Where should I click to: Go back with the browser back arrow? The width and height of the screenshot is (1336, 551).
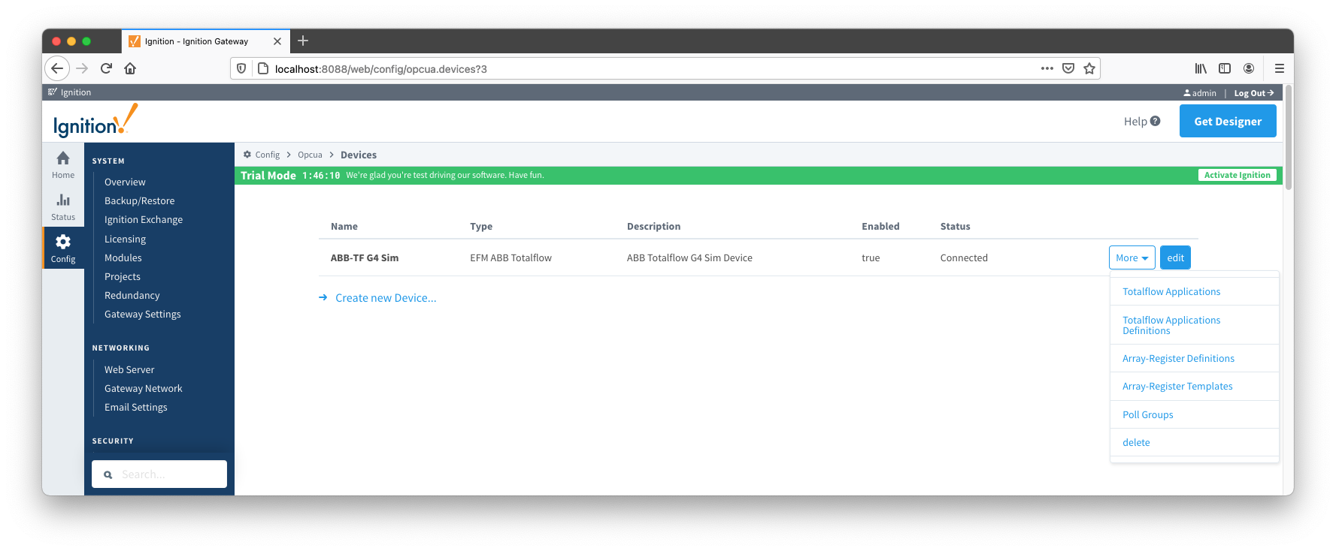57,68
